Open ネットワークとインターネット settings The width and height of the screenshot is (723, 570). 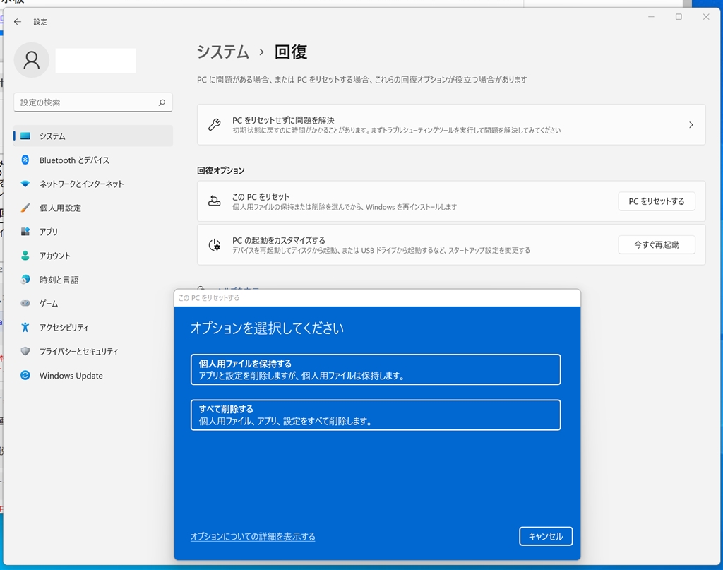click(x=93, y=184)
